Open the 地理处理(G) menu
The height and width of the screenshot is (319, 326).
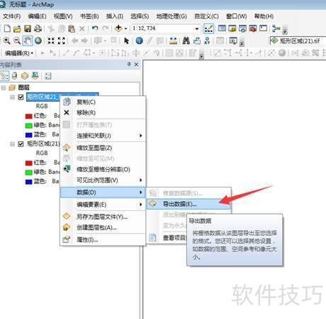172,16
